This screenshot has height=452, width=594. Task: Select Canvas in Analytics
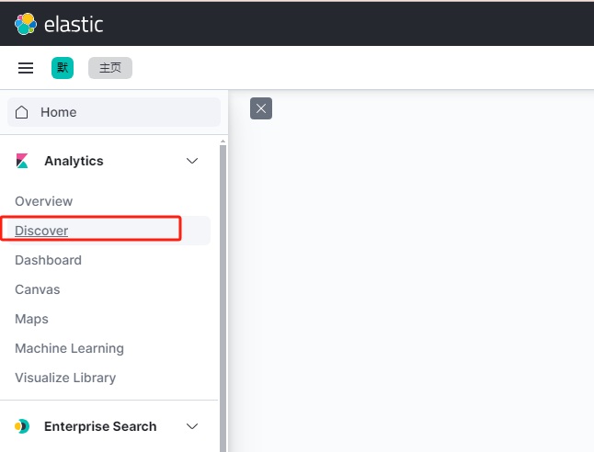coord(37,289)
